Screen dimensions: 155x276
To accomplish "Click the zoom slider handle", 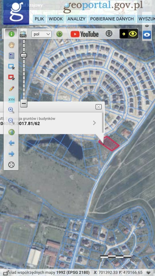I will click(x=24, y=55).
